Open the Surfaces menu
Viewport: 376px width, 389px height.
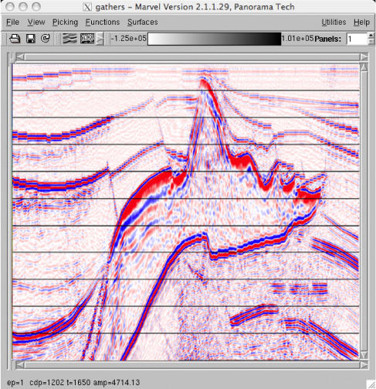coord(143,22)
